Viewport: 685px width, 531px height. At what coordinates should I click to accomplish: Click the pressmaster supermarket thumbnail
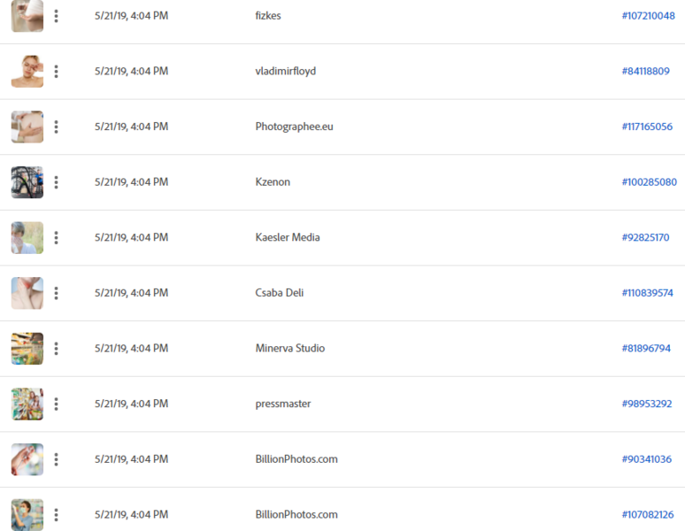coord(27,404)
